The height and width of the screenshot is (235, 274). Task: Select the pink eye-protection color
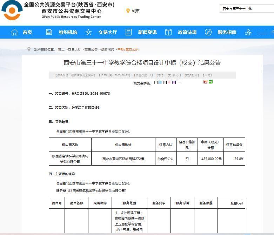[169, 82]
